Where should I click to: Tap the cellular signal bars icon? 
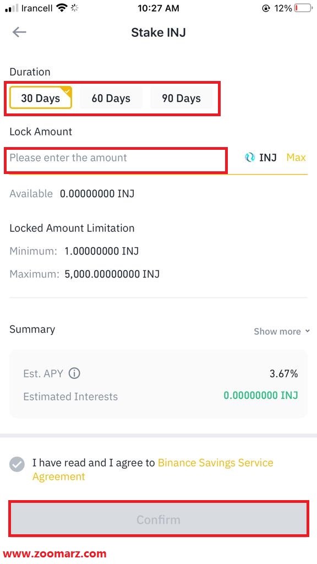click(12, 8)
